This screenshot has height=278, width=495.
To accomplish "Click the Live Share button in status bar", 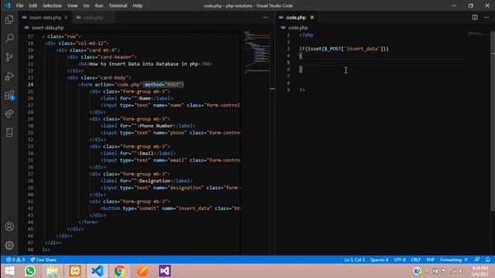I will (43, 259).
